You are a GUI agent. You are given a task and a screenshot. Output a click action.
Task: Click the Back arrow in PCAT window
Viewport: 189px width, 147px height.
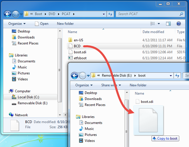click(8, 14)
